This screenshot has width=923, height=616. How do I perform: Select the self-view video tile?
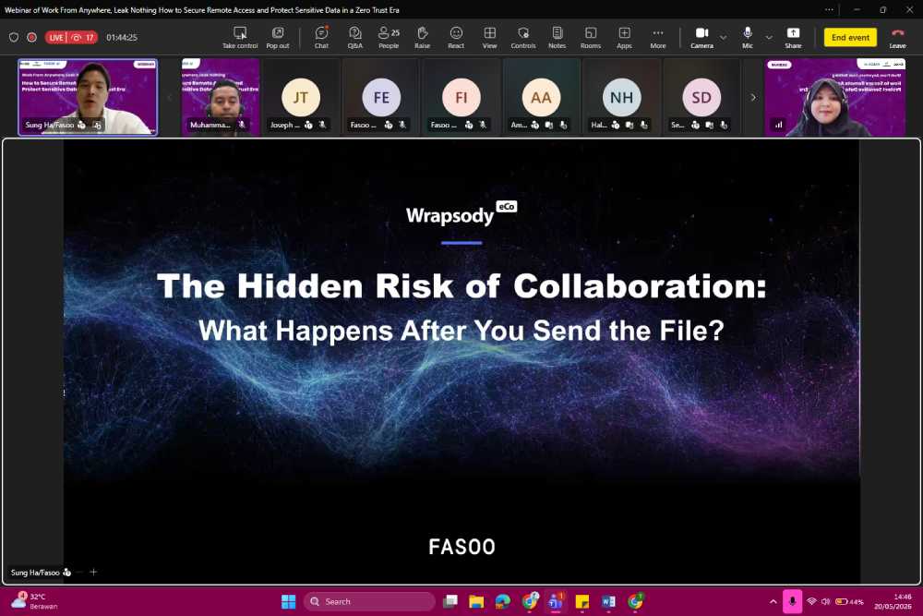pos(834,97)
